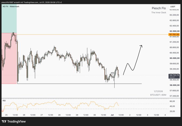The image size is (182, 126).
Task: Click the RSI scale value 20,00
Action: pyautogui.click(x=172, y=111)
